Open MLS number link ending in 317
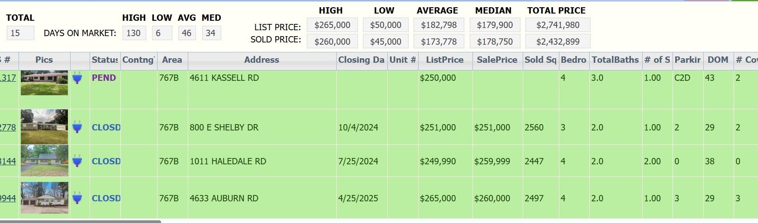The width and height of the screenshot is (758, 223). 8,78
